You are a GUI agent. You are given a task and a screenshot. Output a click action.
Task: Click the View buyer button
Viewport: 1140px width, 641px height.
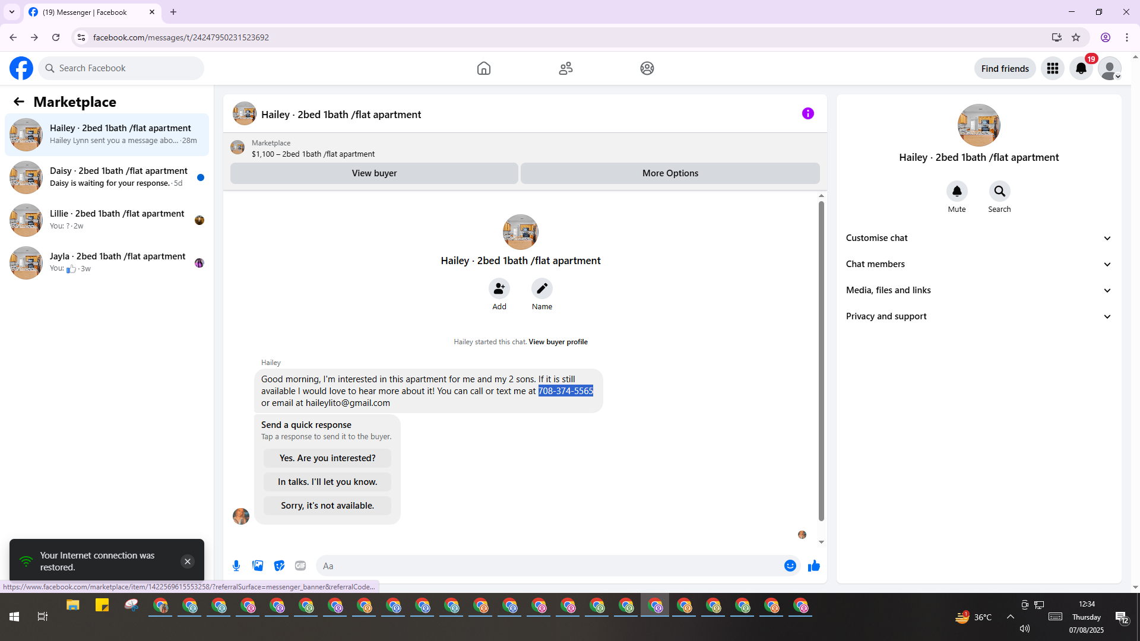(374, 173)
